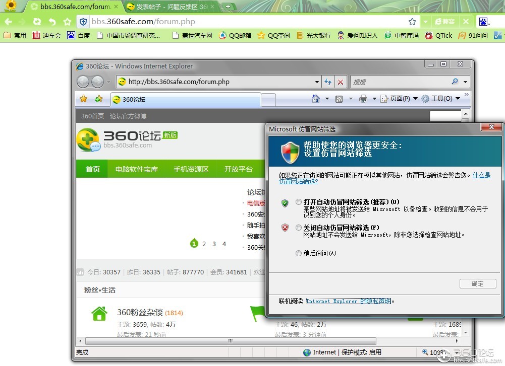Click the IE search magnifier icon
The height and width of the screenshot is (366, 505).
click(455, 81)
